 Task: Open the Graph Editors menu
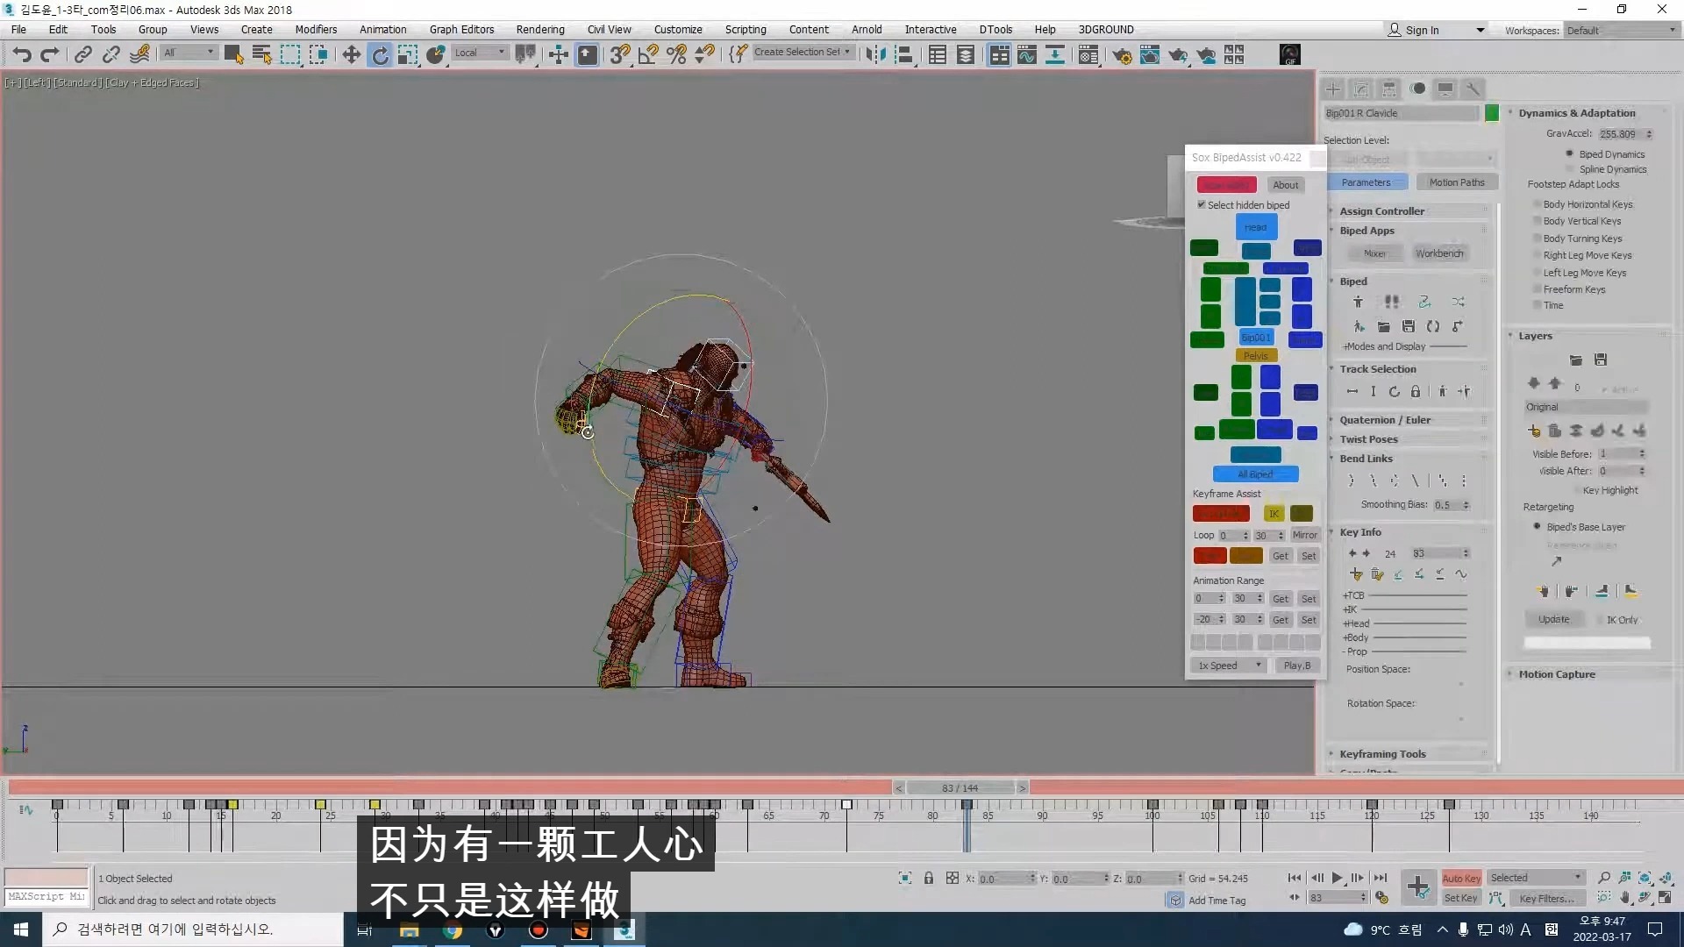point(461,29)
